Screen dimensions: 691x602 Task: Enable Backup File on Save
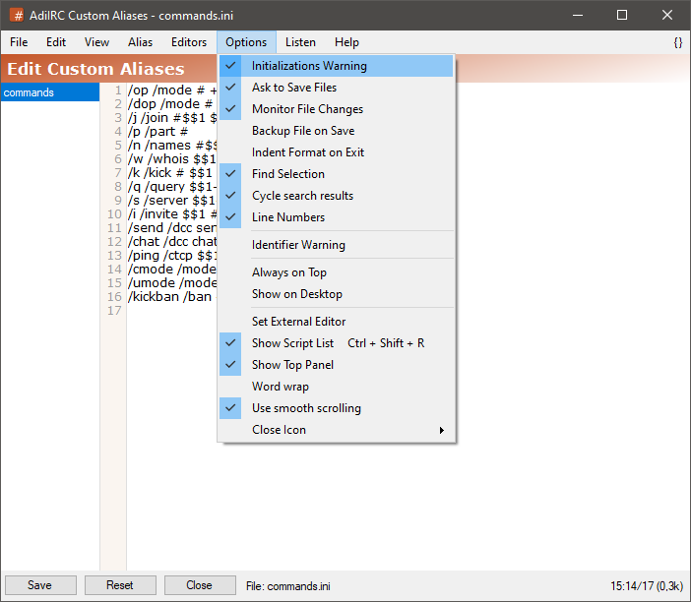pos(337,131)
